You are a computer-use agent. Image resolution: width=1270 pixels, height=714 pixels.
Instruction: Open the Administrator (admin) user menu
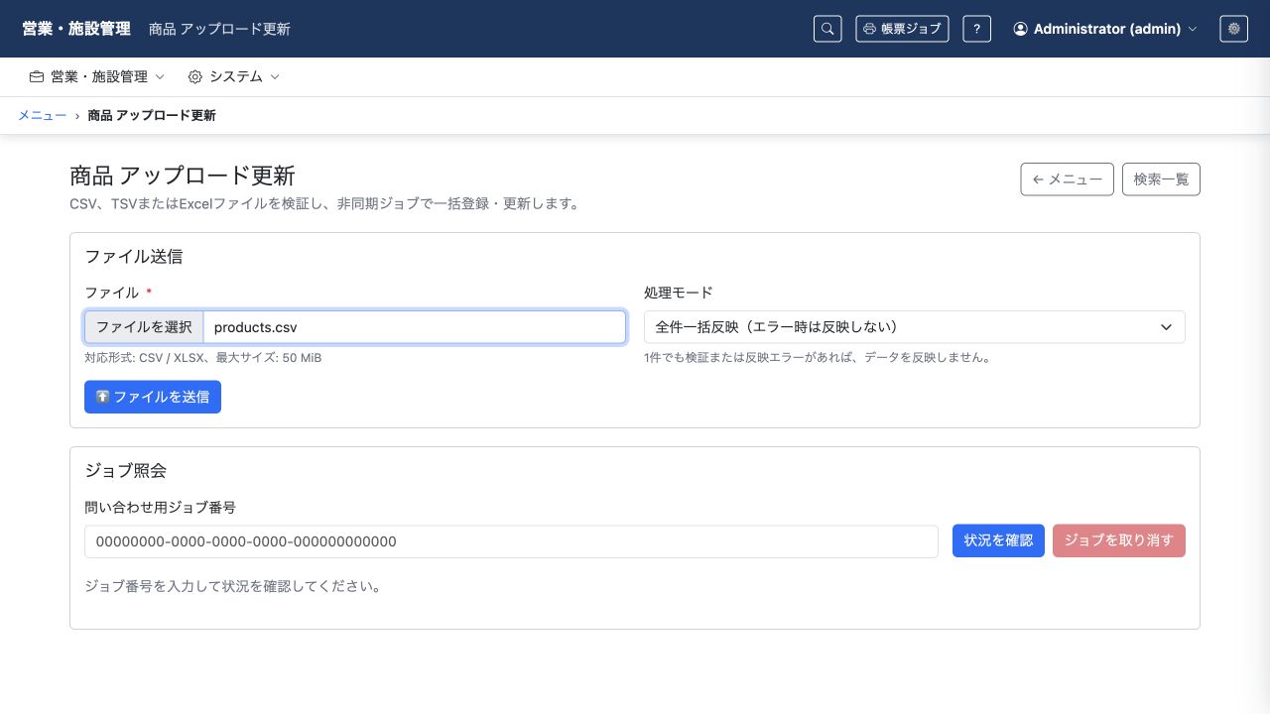(x=1105, y=29)
